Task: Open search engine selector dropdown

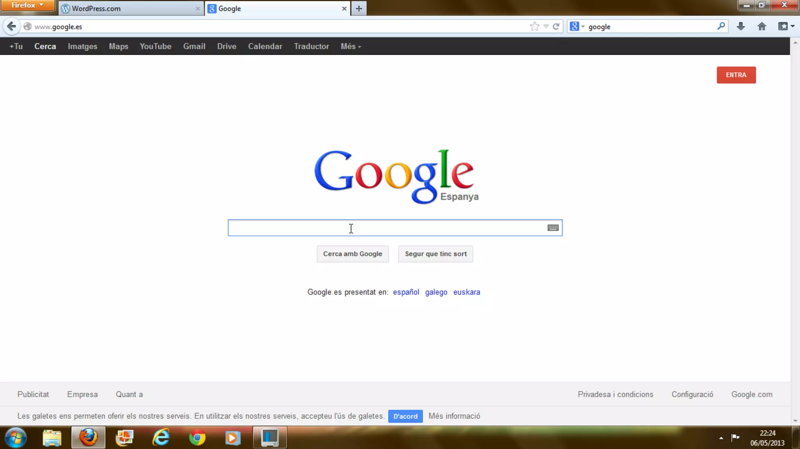Action: coord(577,27)
